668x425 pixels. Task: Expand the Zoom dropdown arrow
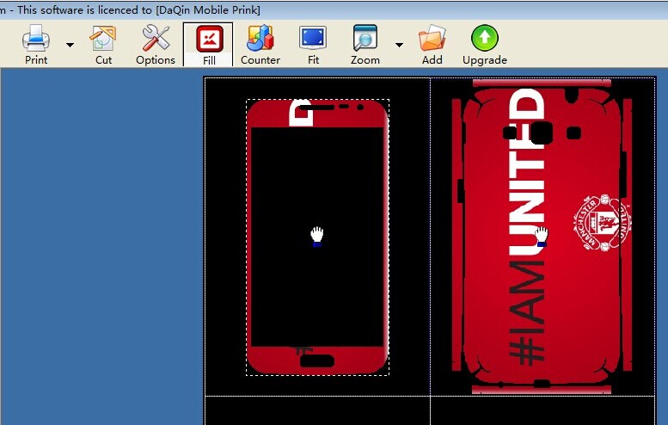pyautogui.click(x=399, y=45)
